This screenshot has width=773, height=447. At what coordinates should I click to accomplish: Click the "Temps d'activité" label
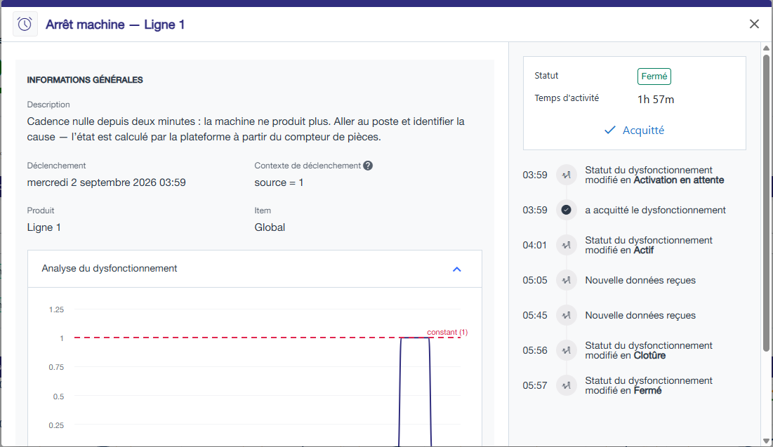(567, 98)
